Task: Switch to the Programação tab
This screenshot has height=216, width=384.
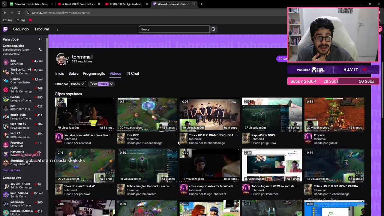Action: [x=94, y=73]
